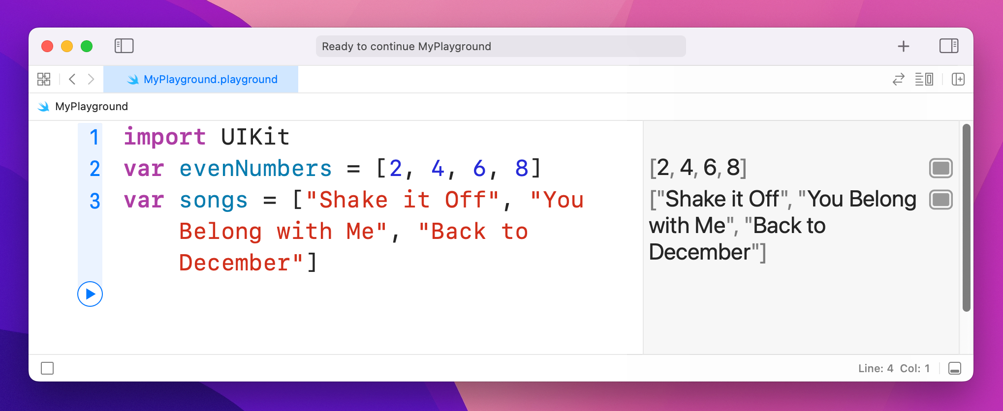
Task: Click the songs result text in sidebar
Action: click(783, 226)
